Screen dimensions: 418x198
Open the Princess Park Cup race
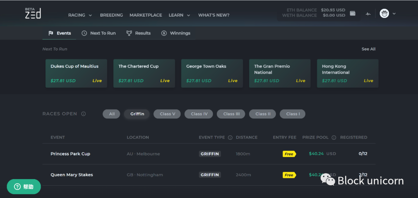point(70,154)
